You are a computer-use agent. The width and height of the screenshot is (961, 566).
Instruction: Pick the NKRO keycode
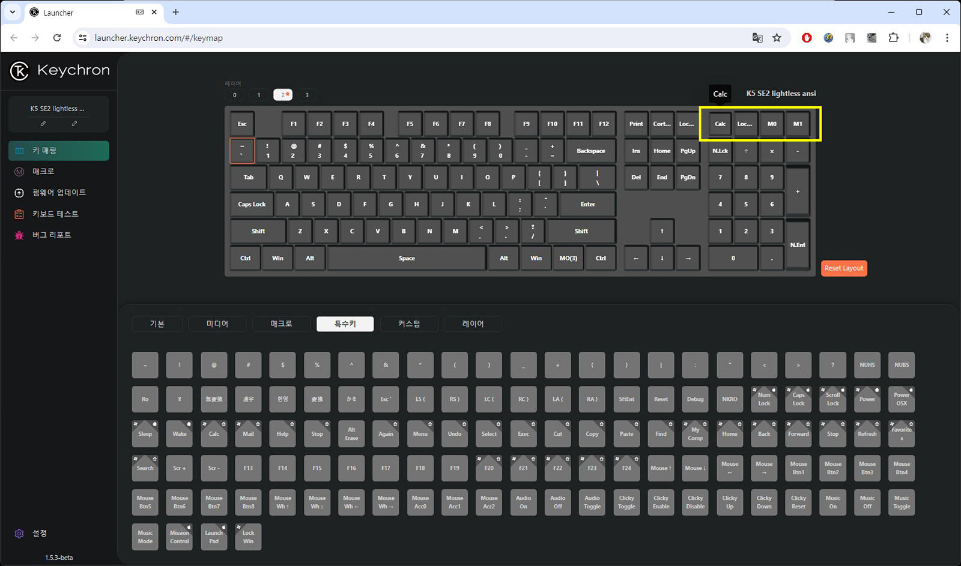[730, 399]
